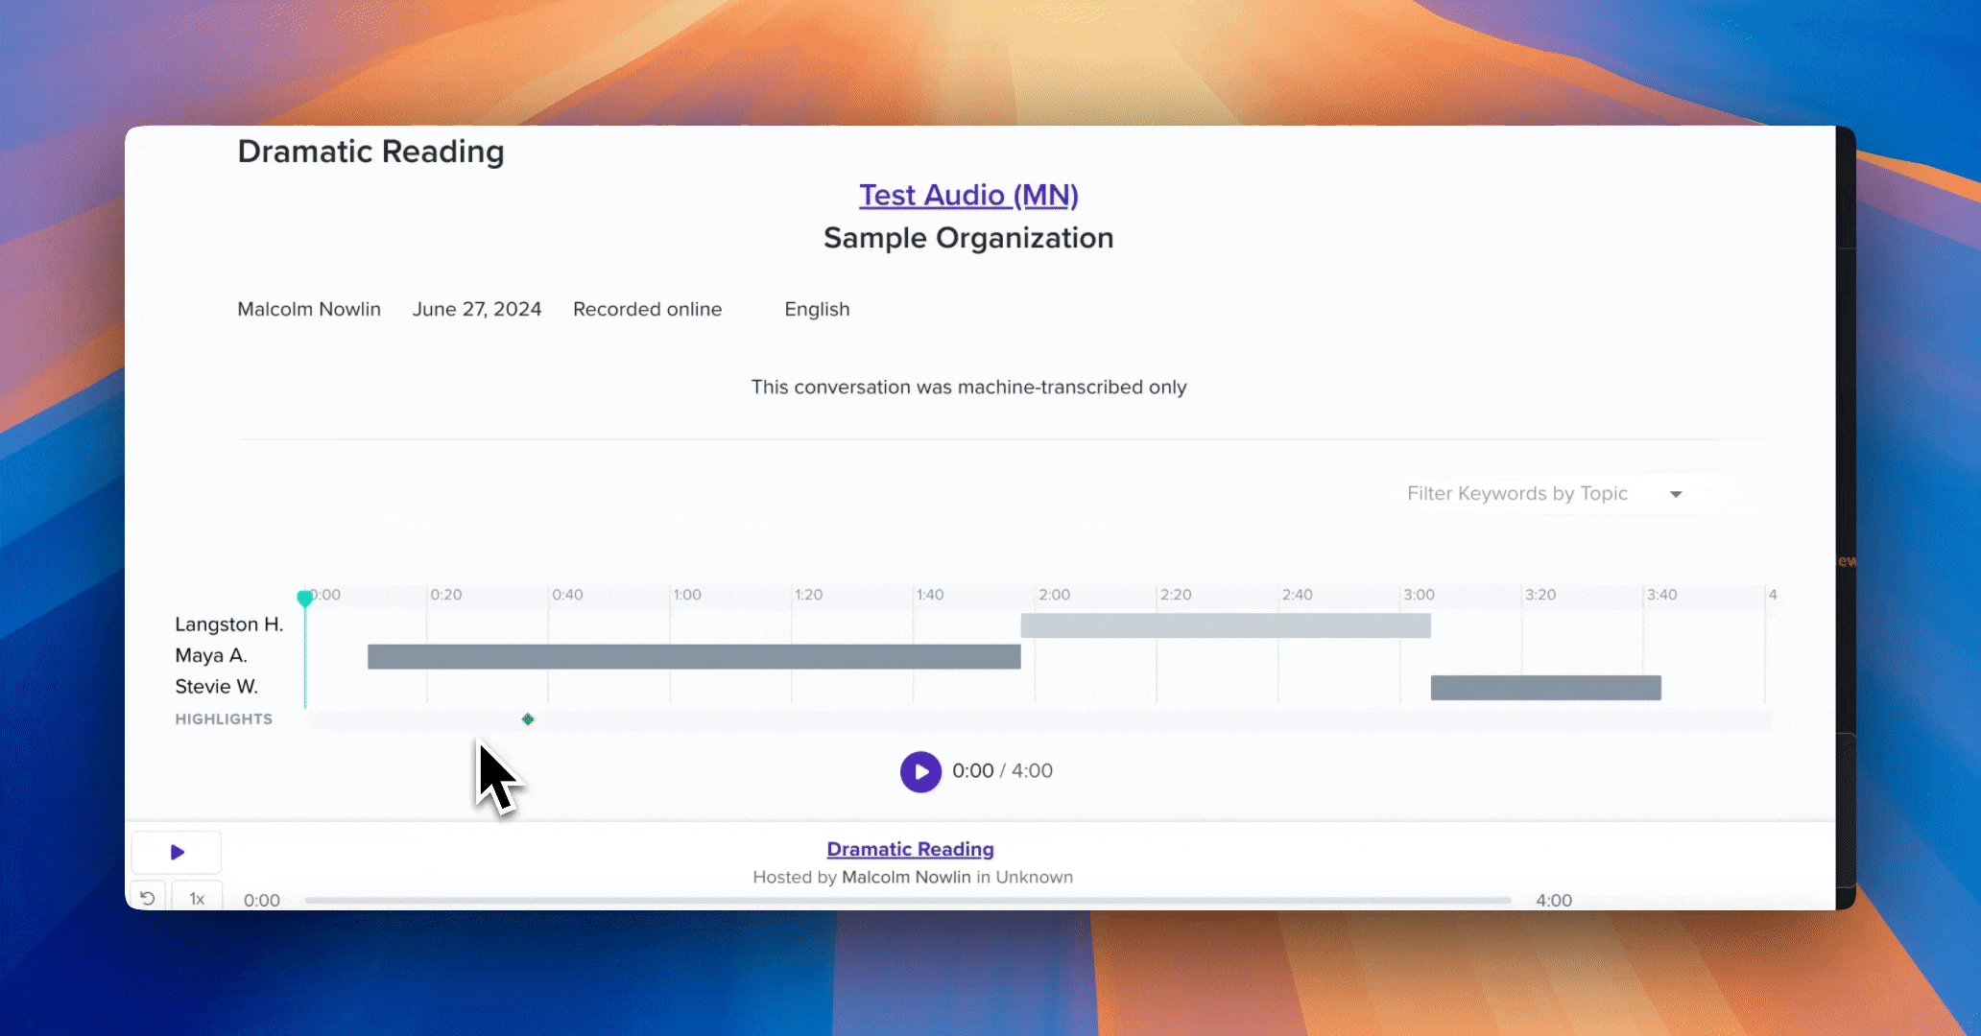The image size is (1981, 1036).
Task: Click the English language label
Action: [x=817, y=309]
